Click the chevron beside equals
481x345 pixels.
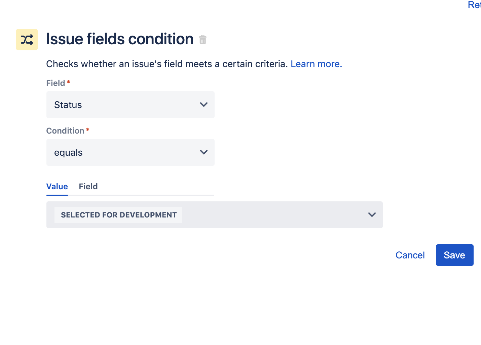pyautogui.click(x=204, y=152)
